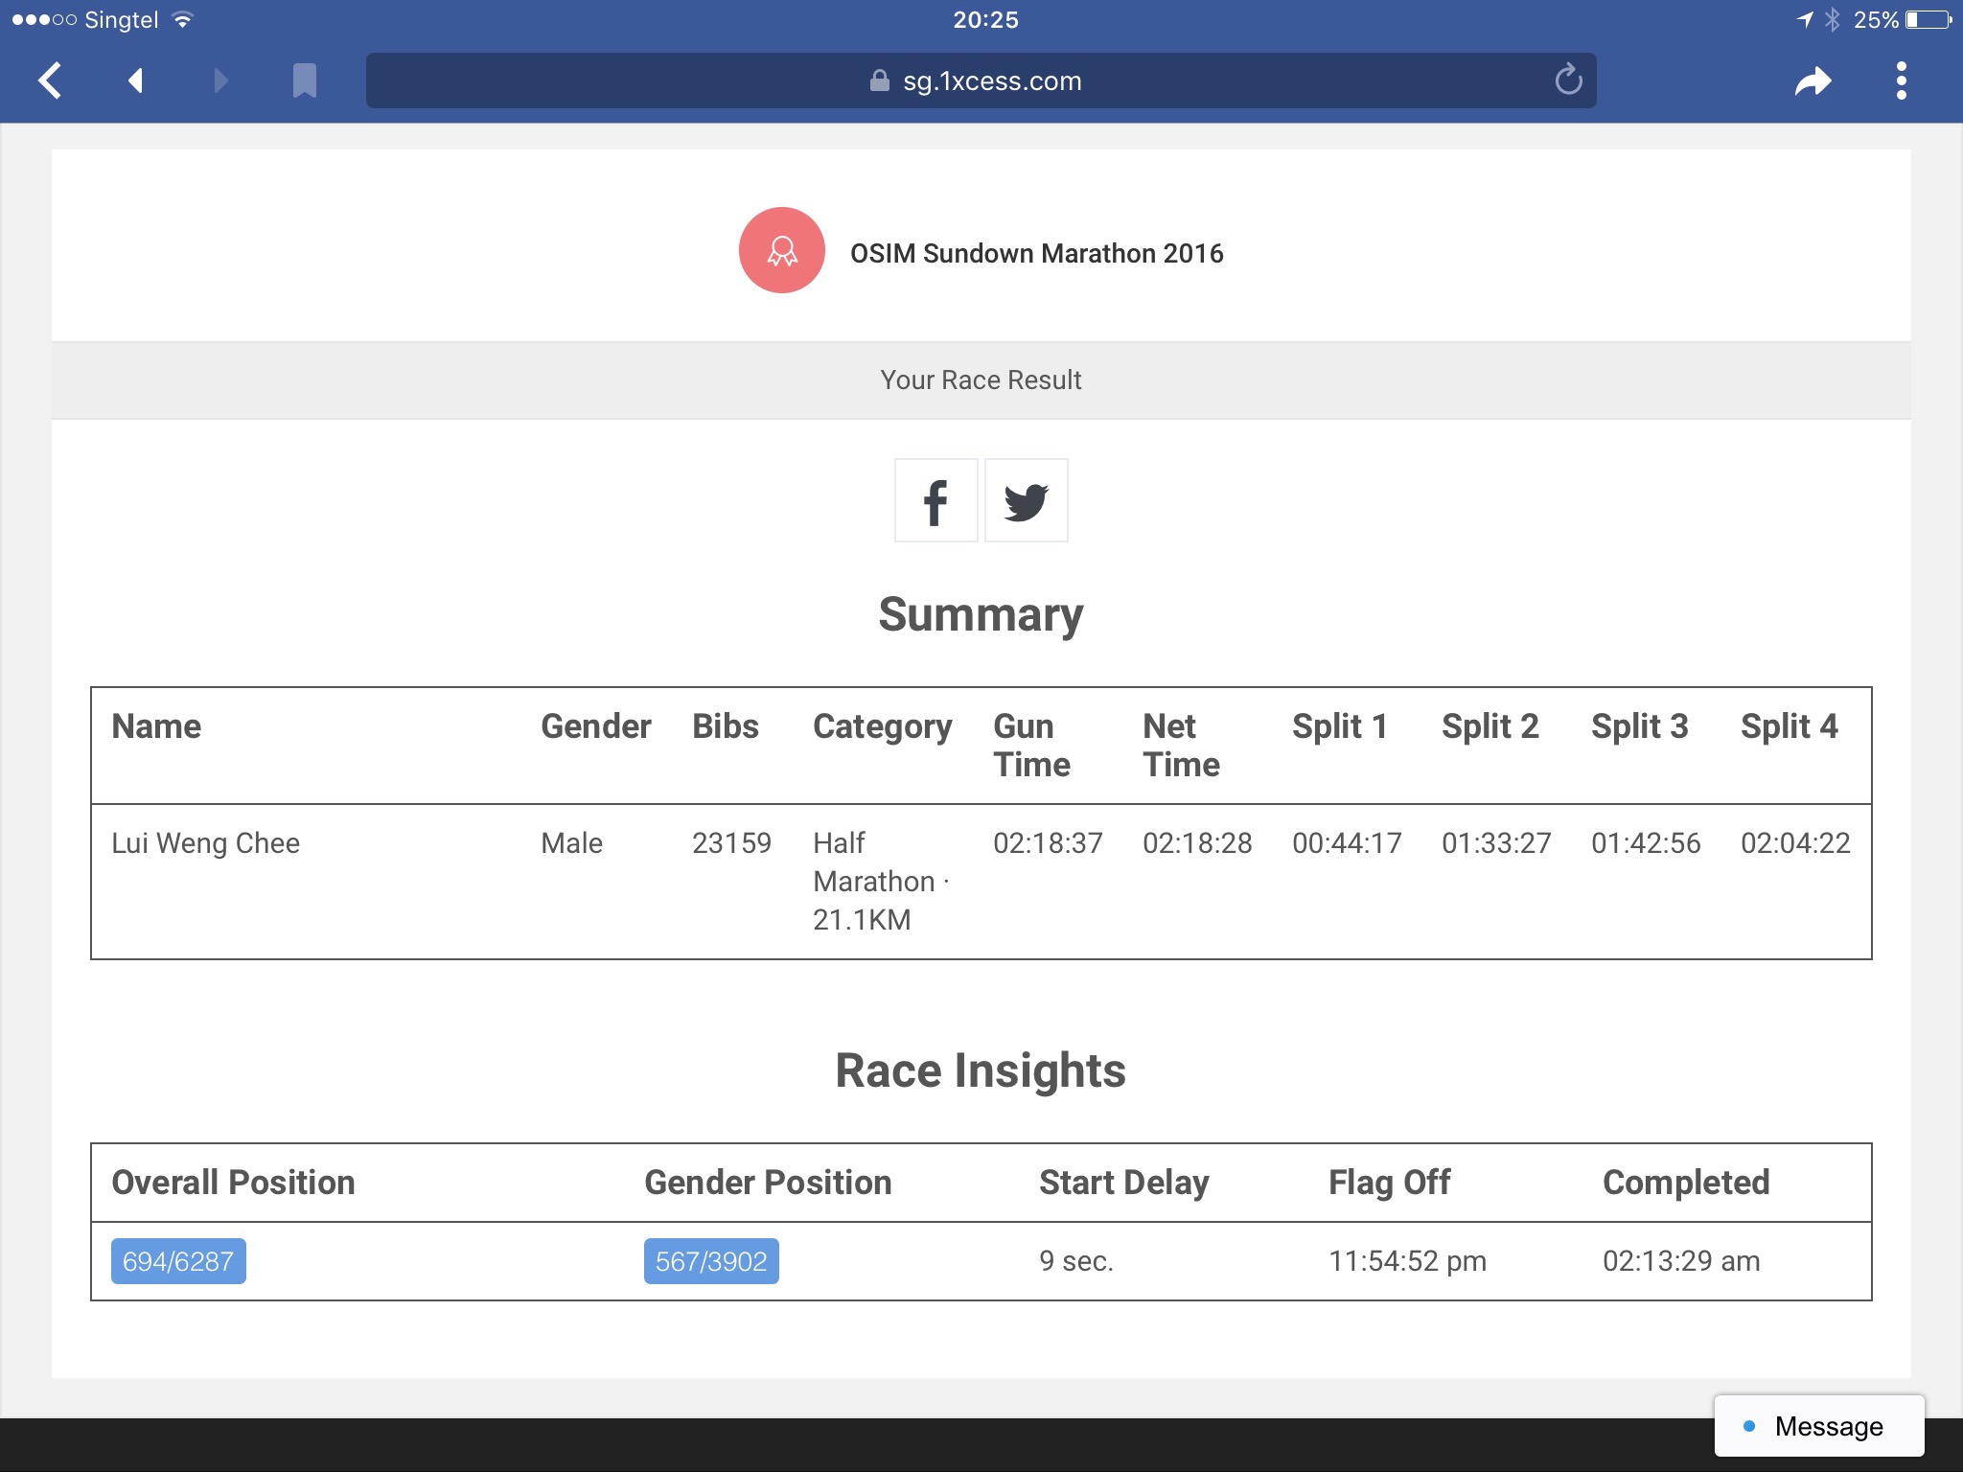1963x1472 pixels.
Task: Click the Split 2 column header
Action: 1490,727
